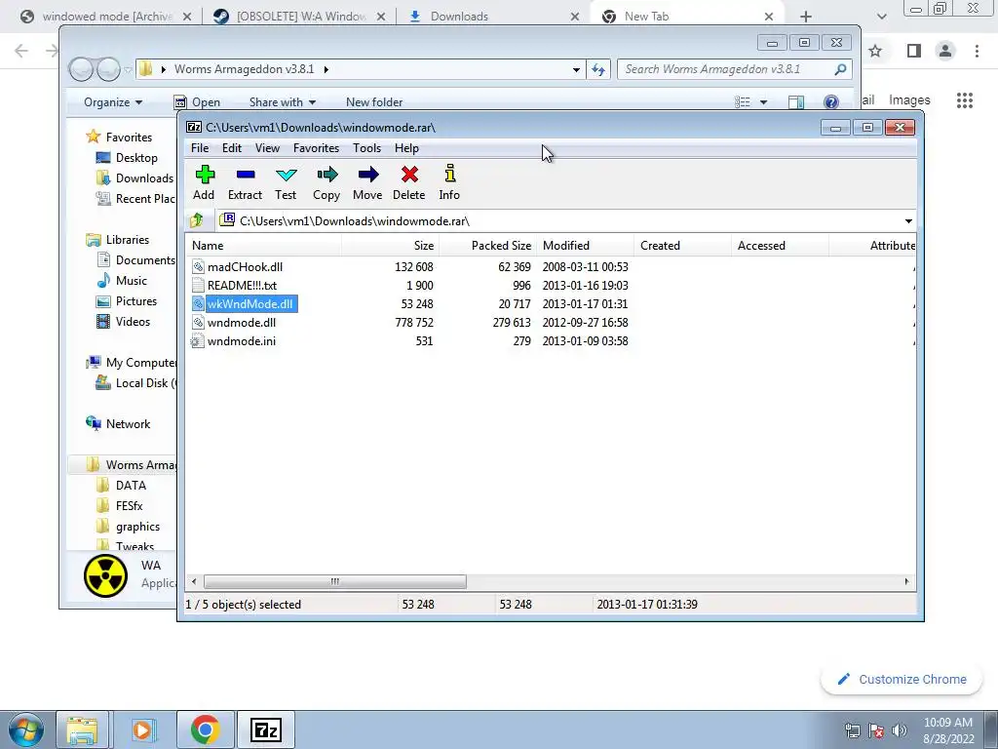Toggle the Explorer preview pane
Viewport: 998px width, 749px height.
click(795, 101)
